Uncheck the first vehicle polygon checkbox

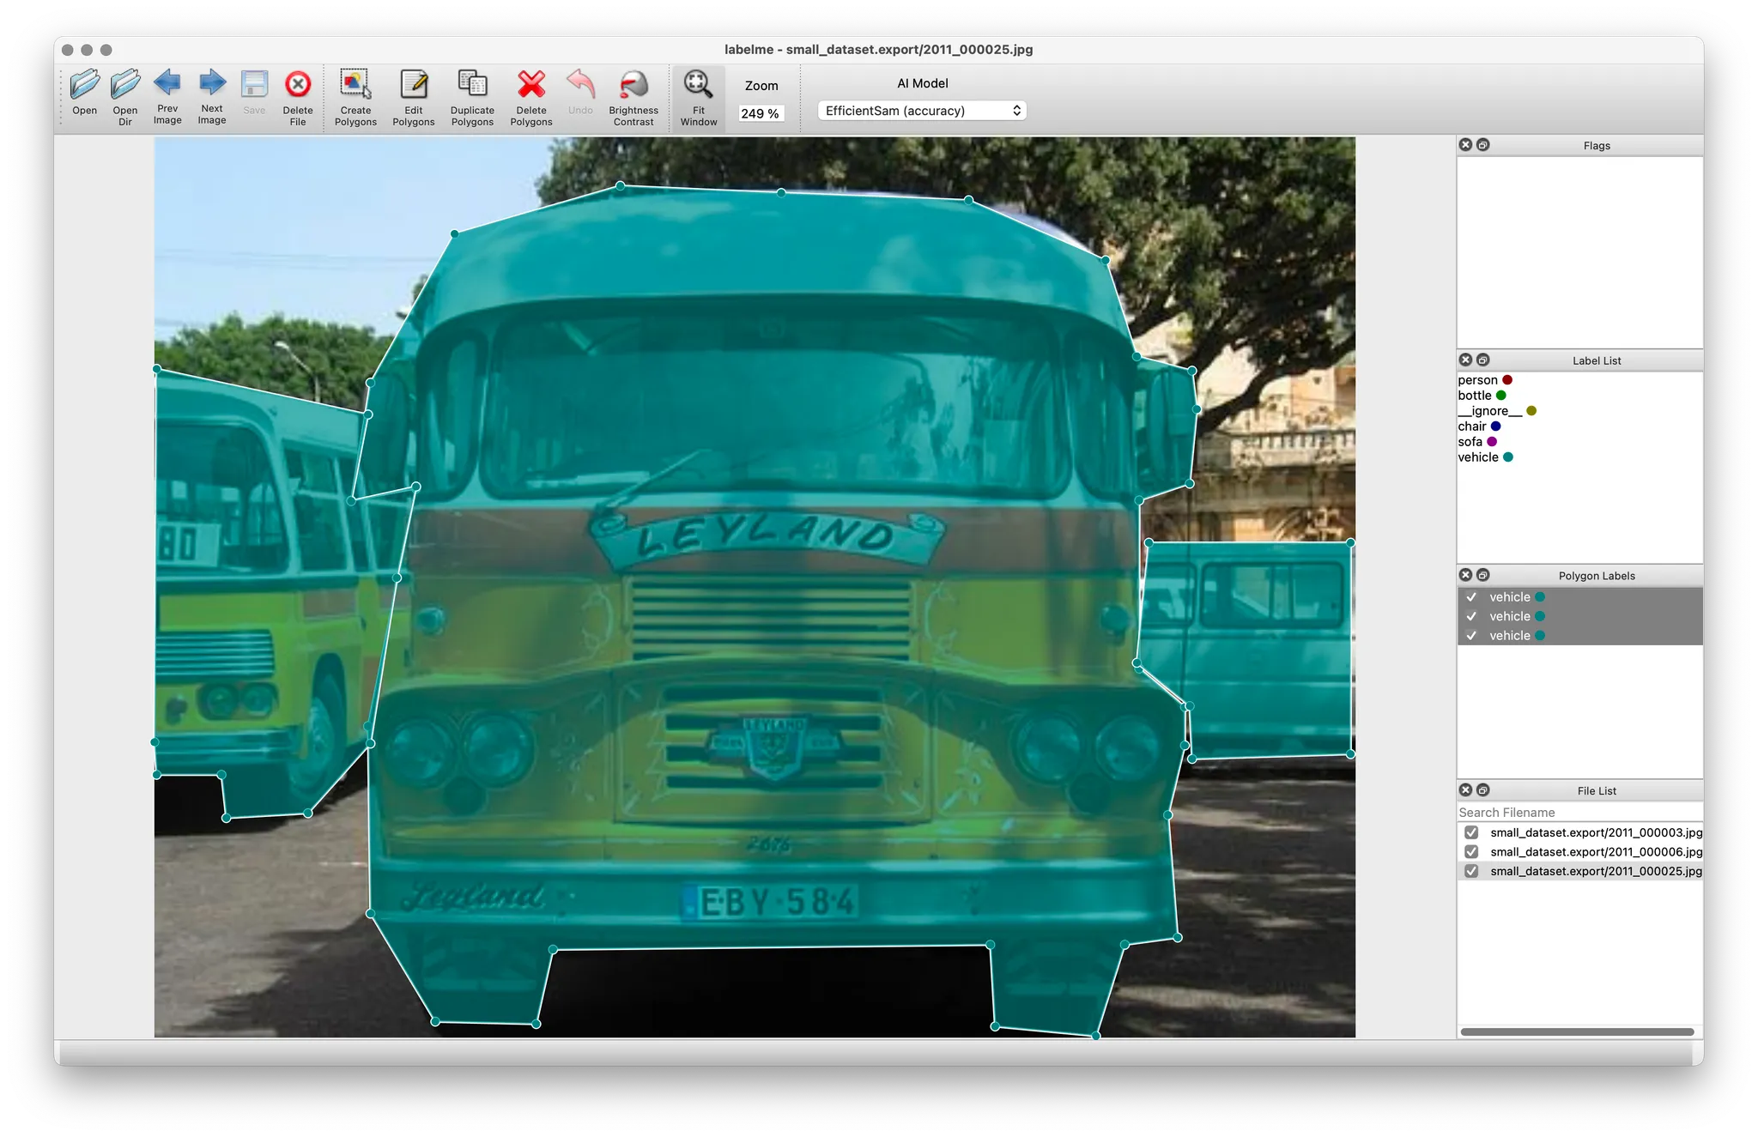pos(1471,597)
